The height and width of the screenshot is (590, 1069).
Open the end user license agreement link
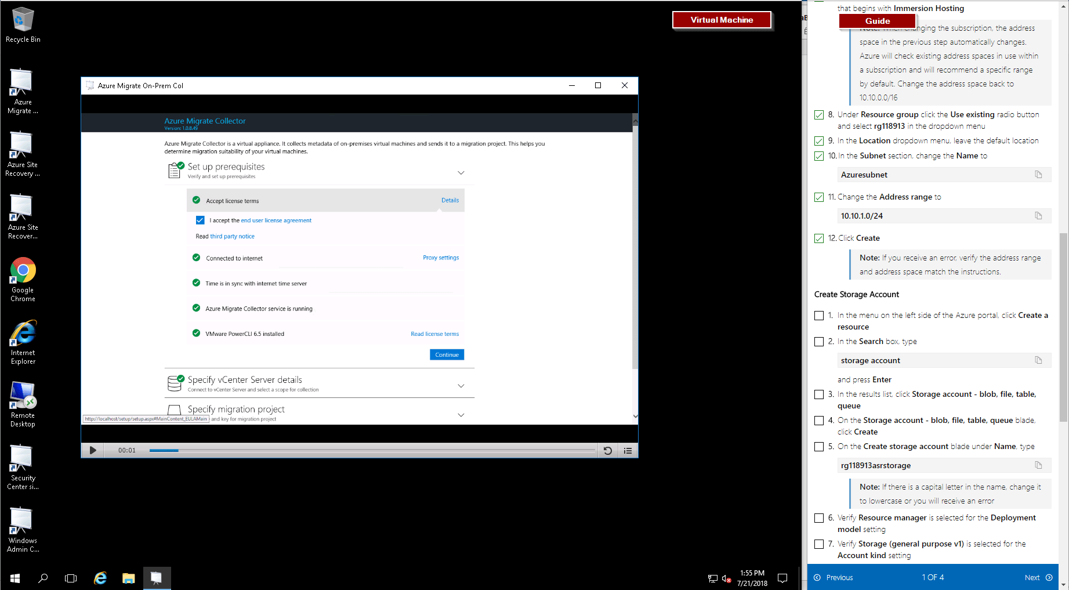(x=276, y=220)
